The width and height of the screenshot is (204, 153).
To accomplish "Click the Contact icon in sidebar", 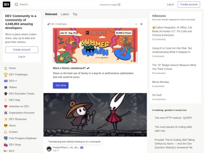I will point(6,132).
